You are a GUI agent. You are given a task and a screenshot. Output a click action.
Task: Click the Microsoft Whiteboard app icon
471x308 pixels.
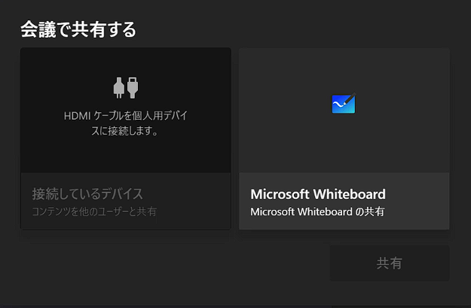coord(344,103)
